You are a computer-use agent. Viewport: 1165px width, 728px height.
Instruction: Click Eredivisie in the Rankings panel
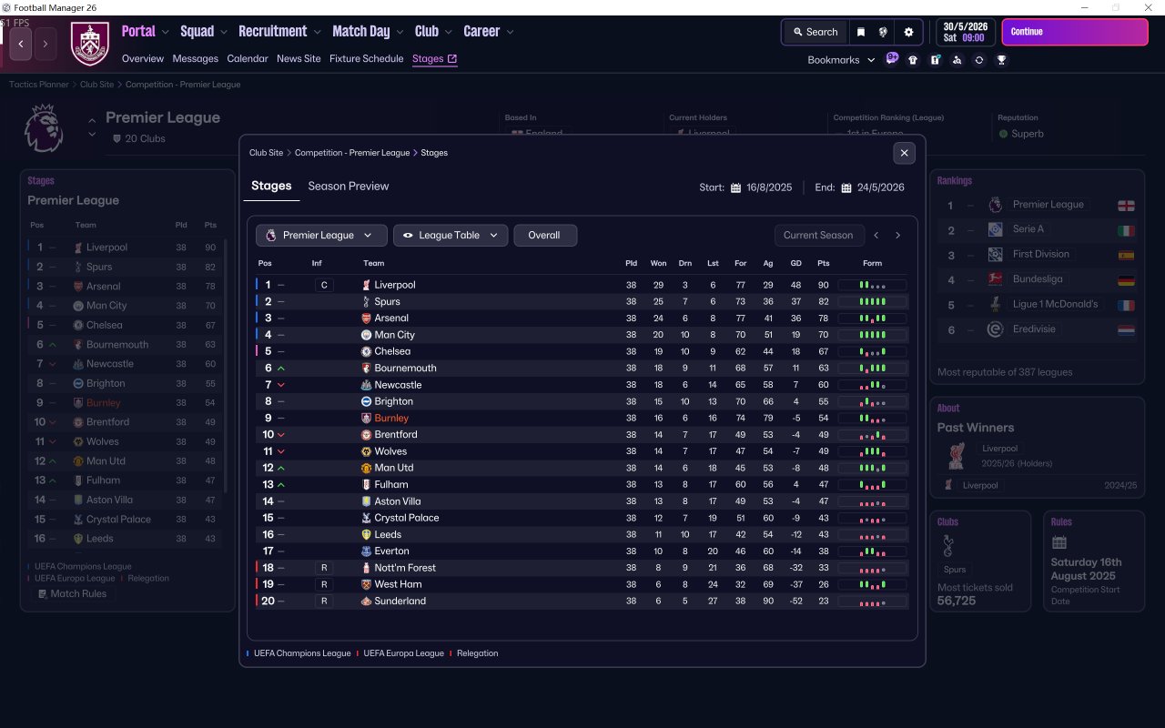(1034, 329)
